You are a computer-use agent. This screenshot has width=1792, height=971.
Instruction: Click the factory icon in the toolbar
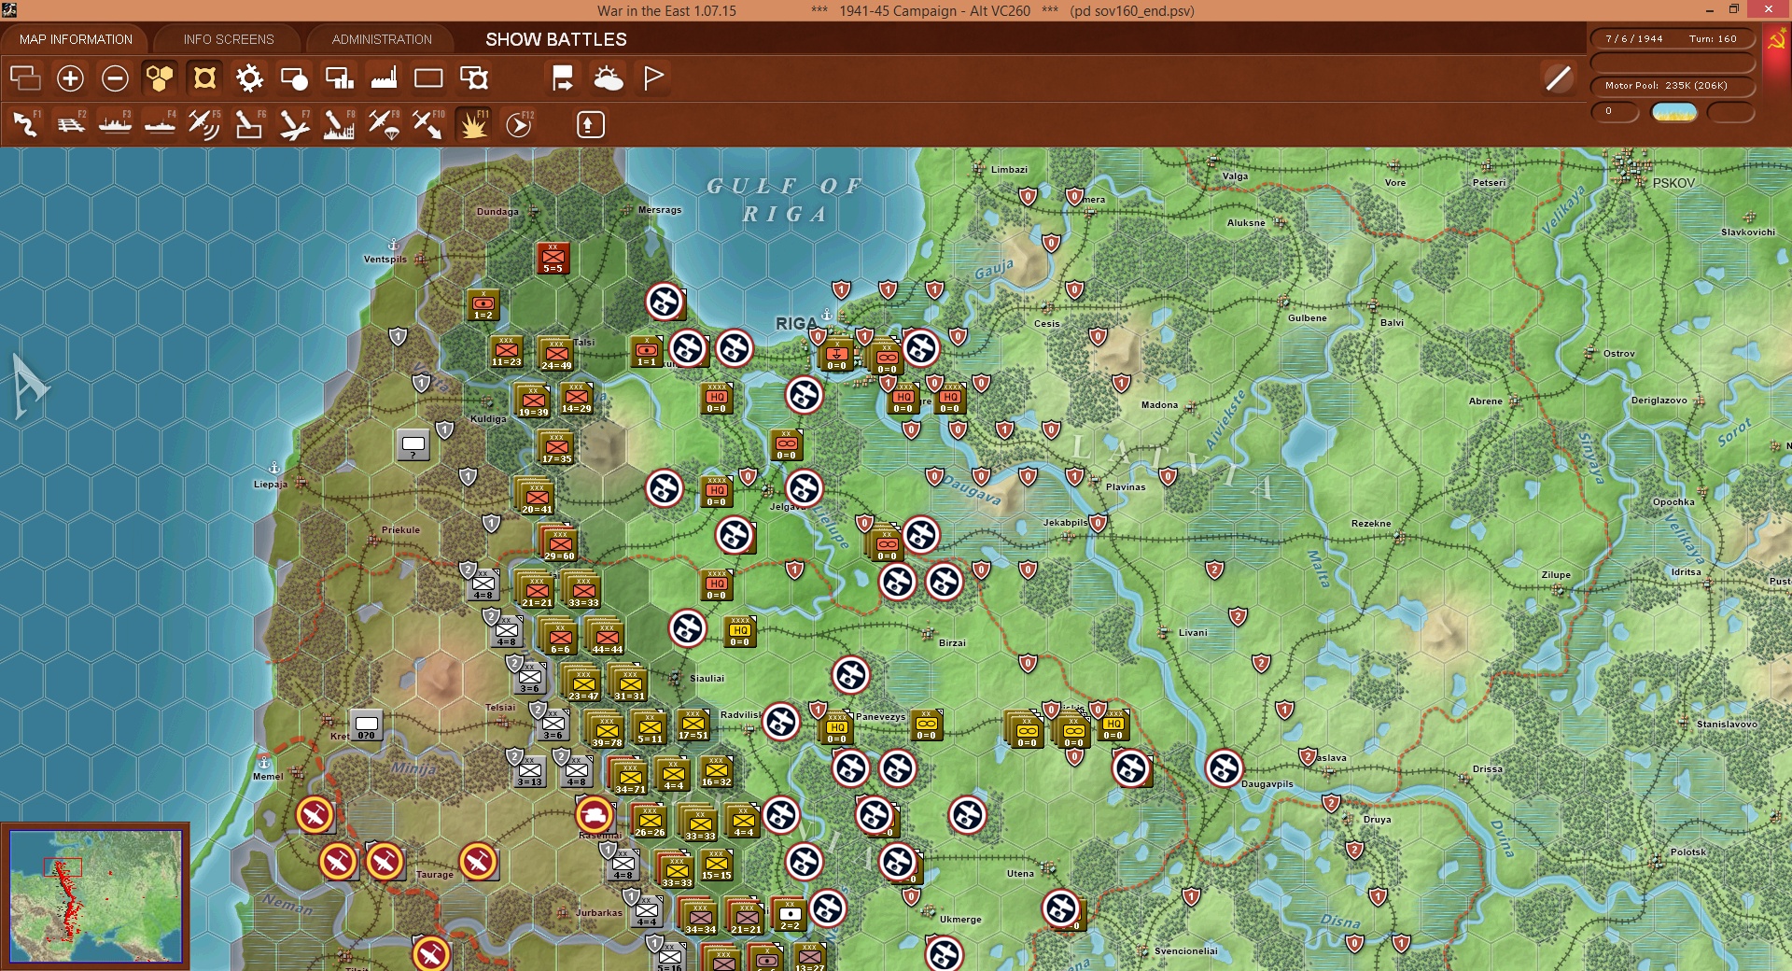tap(384, 78)
